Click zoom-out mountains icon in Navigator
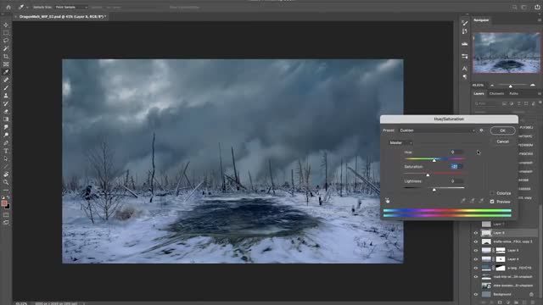Viewport: 543px width, 305px height. click(x=492, y=85)
